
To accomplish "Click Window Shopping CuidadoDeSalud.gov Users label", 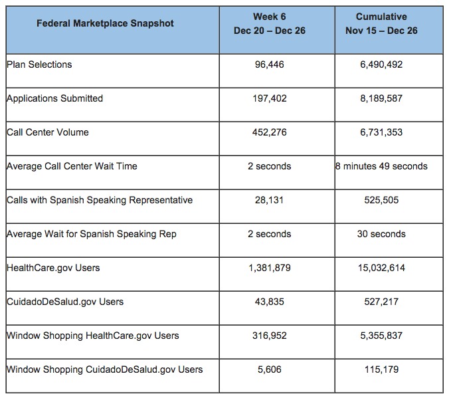I will 104,369.
